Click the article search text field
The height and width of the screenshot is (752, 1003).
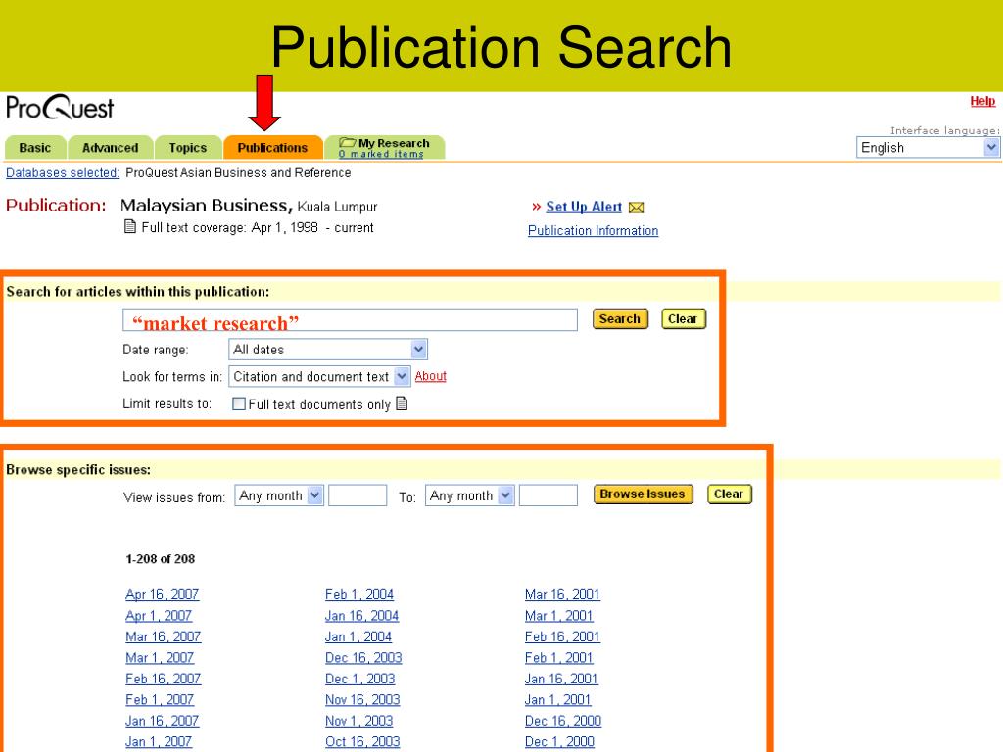point(350,320)
